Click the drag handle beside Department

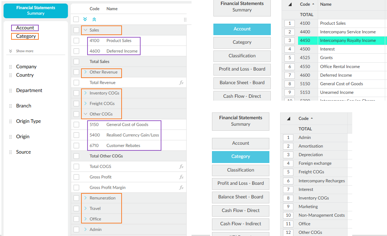(10, 91)
